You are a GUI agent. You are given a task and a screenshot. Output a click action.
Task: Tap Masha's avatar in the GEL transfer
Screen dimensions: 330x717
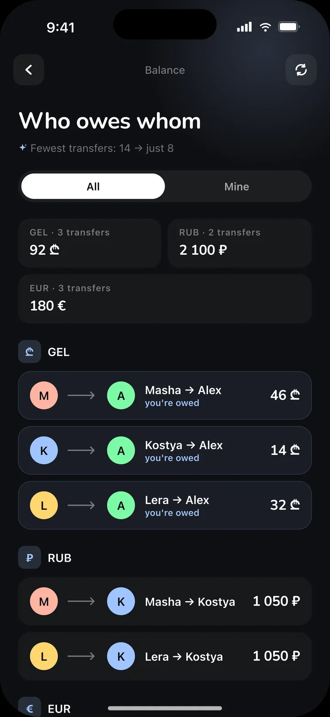point(44,395)
